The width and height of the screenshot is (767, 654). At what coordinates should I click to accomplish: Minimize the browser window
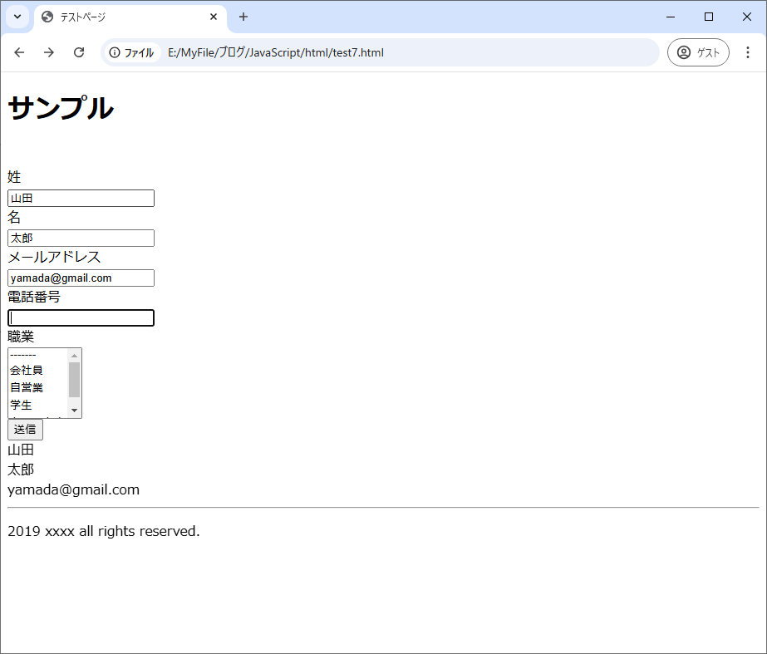pyautogui.click(x=671, y=17)
